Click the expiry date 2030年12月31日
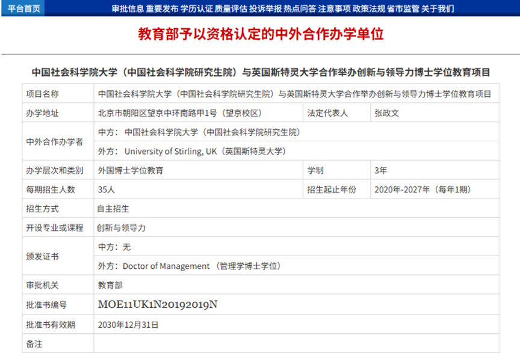The height and width of the screenshot is (353, 520). click(x=128, y=325)
